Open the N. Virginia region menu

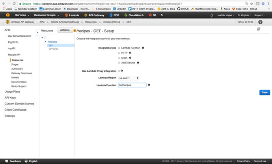coord(244,15)
